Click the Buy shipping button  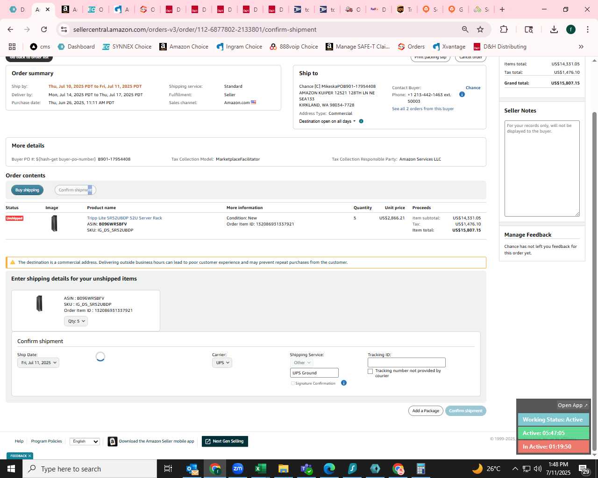click(28, 190)
